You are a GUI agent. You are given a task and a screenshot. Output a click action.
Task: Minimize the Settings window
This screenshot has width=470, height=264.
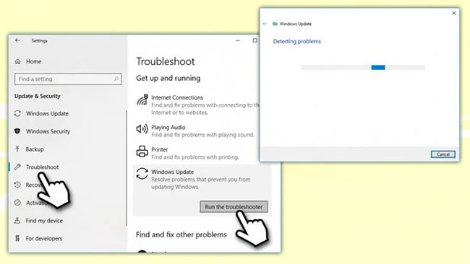pyautogui.click(x=238, y=40)
